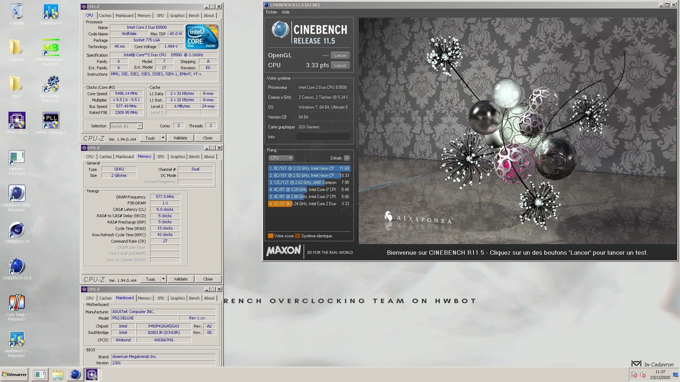Screen dimensions: 680x382
Task: Click Close in memory CPU-Z window
Action: click(208, 279)
